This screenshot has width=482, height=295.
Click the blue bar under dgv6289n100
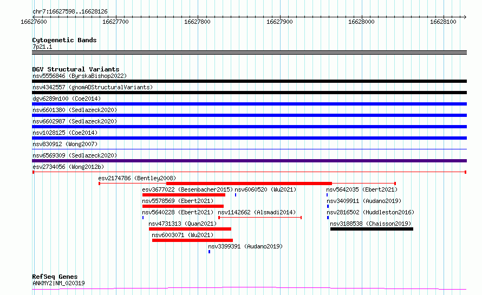click(249, 104)
